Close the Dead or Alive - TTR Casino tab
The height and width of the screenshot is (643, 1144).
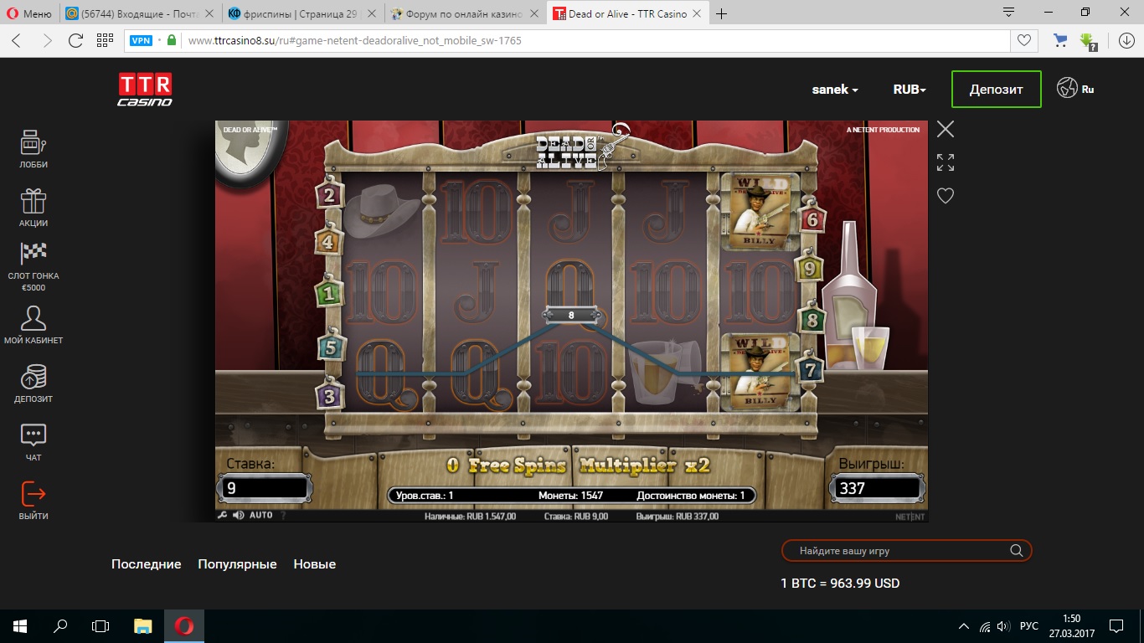[698, 14]
